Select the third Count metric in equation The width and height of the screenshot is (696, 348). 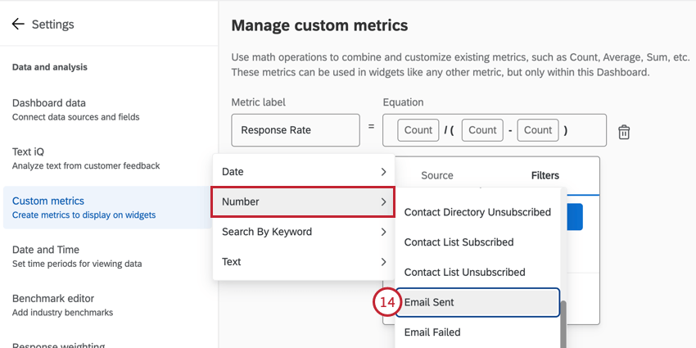tap(538, 130)
